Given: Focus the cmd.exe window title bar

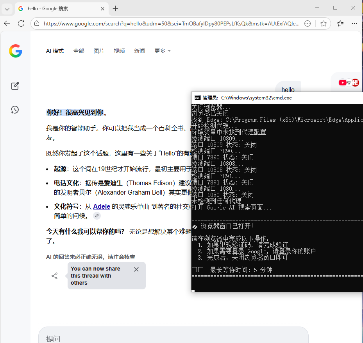Looking at the screenshot, I should click(x=277, y=98).
